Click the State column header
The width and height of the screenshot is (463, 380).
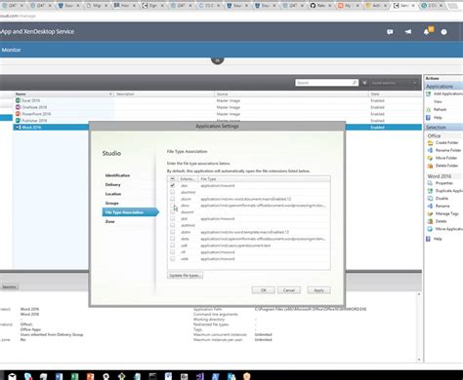[x=395, y=94]
